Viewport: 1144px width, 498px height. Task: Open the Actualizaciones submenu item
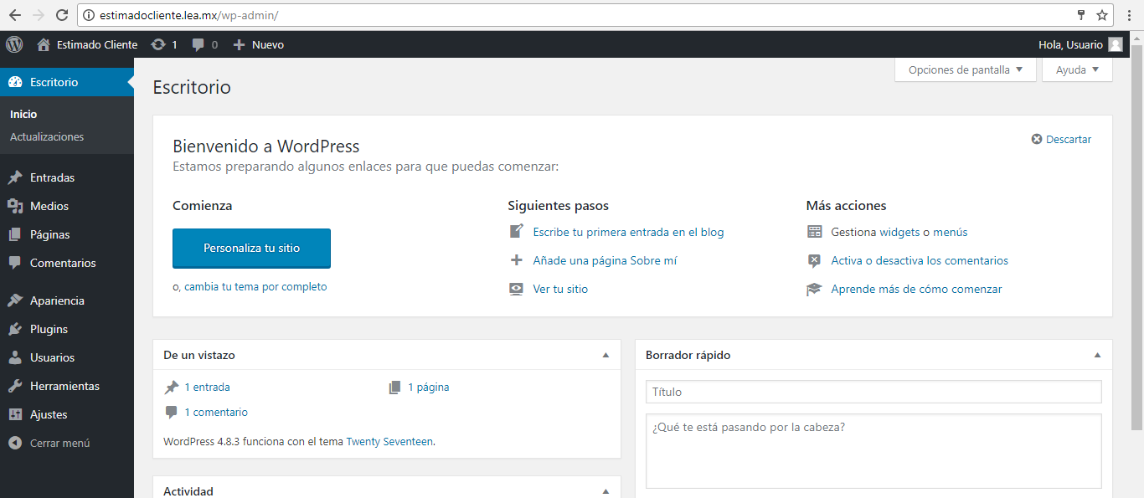(x=47, y=136)
